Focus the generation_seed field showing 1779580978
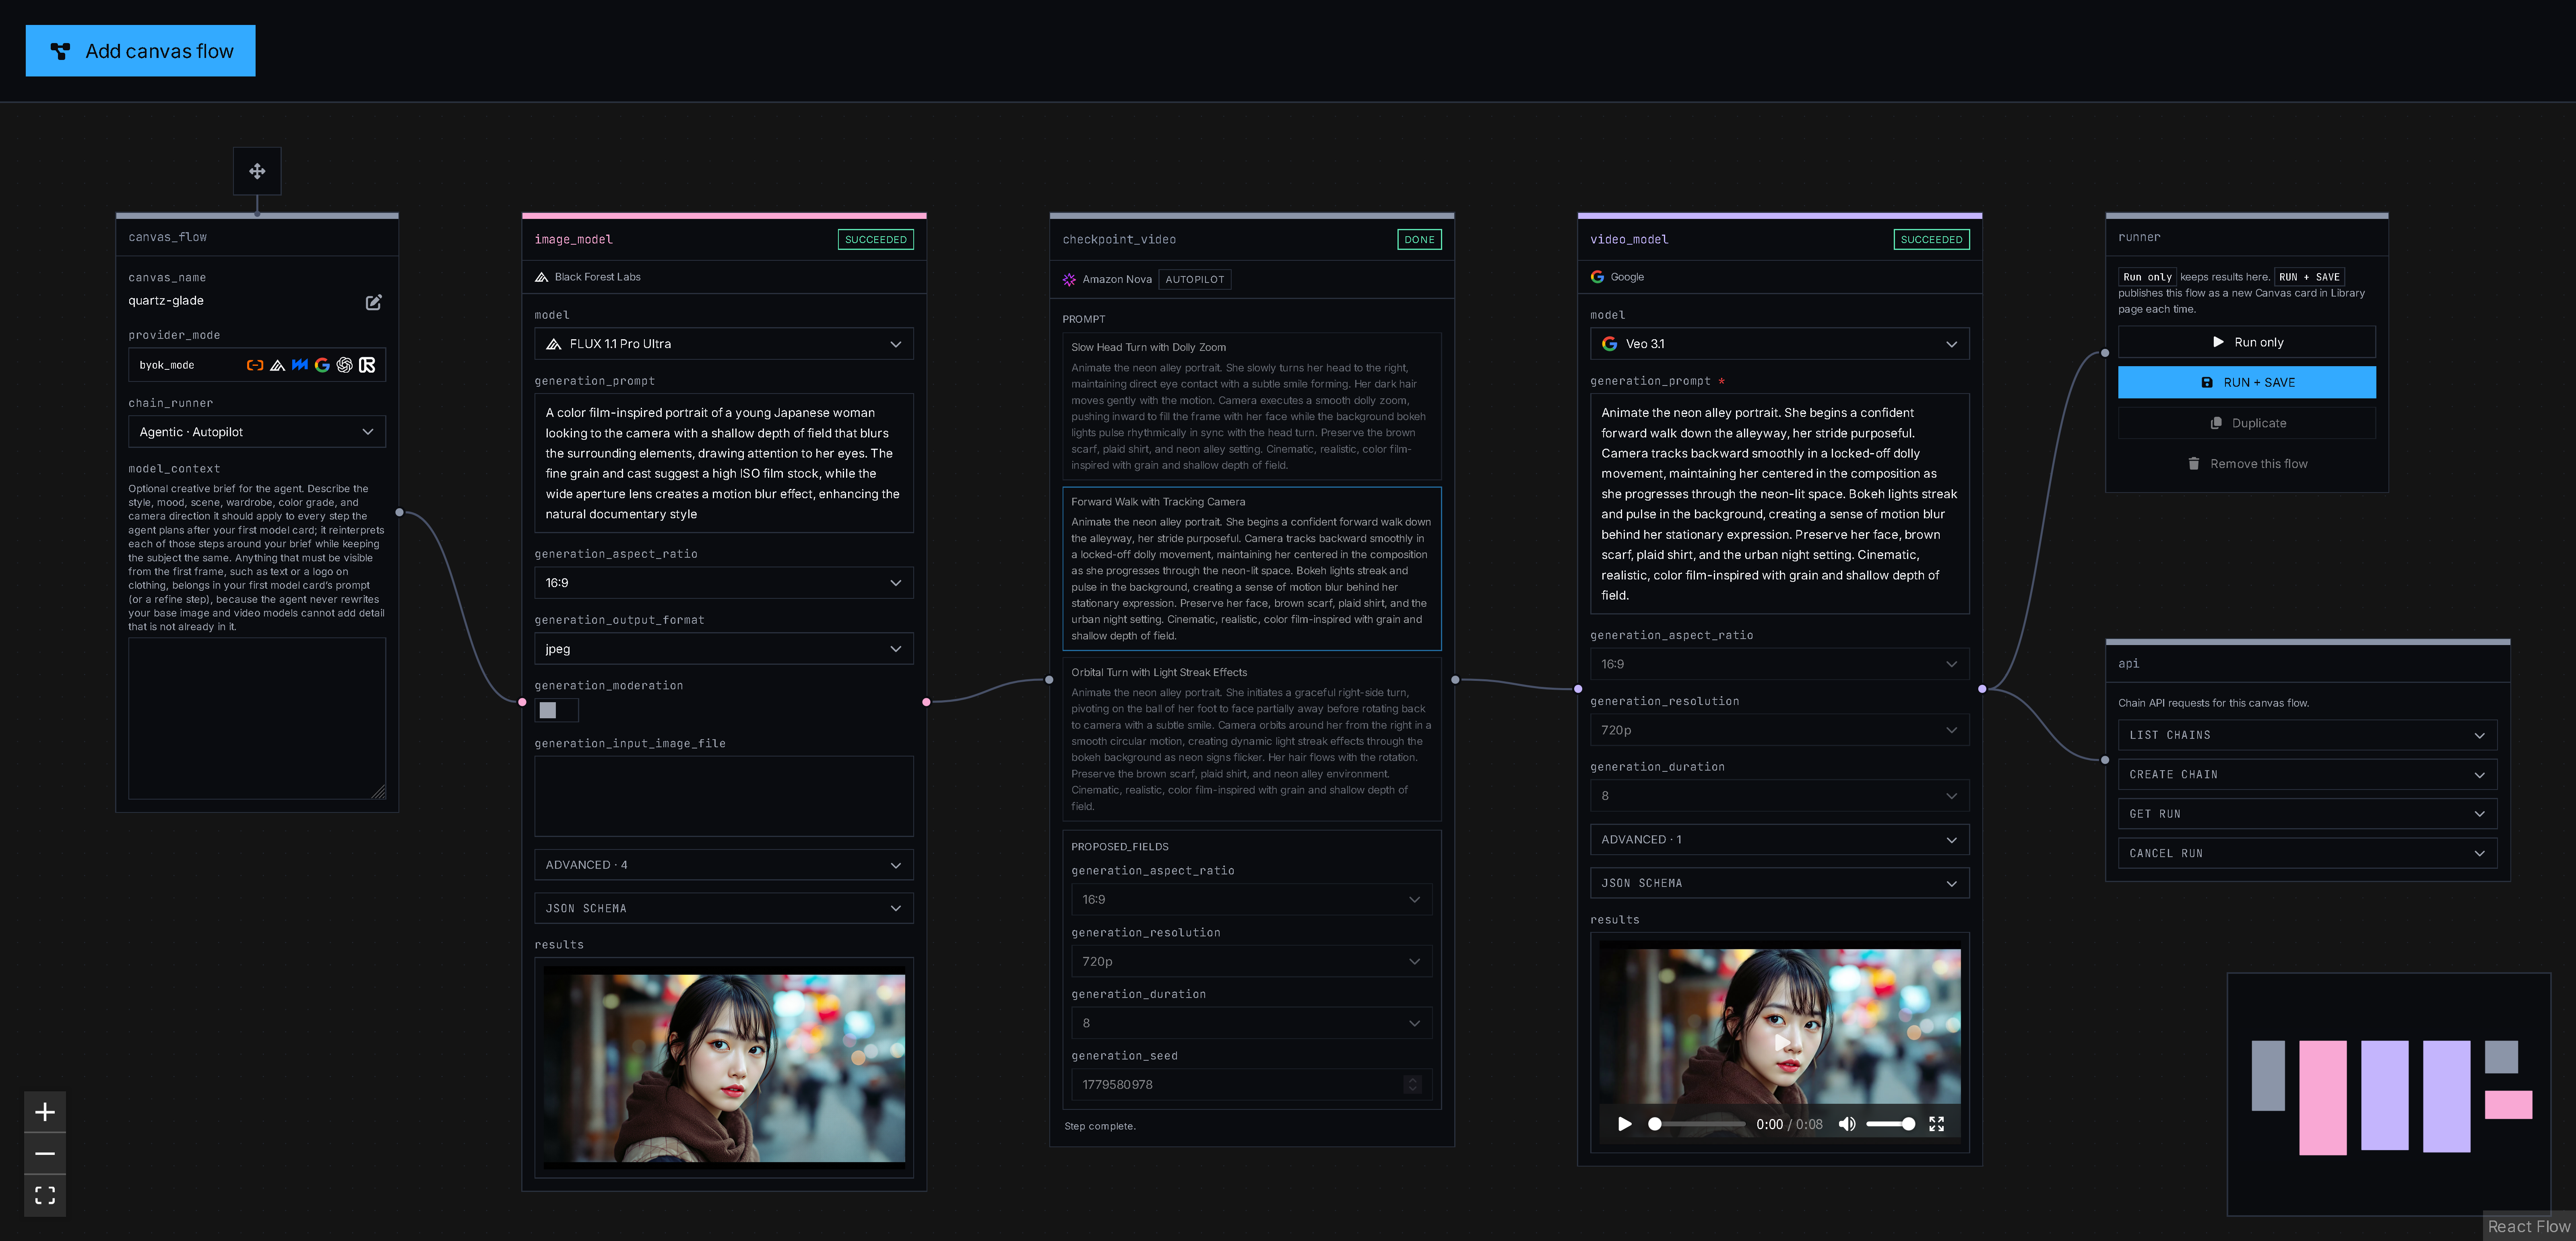 (1252, 1085)
